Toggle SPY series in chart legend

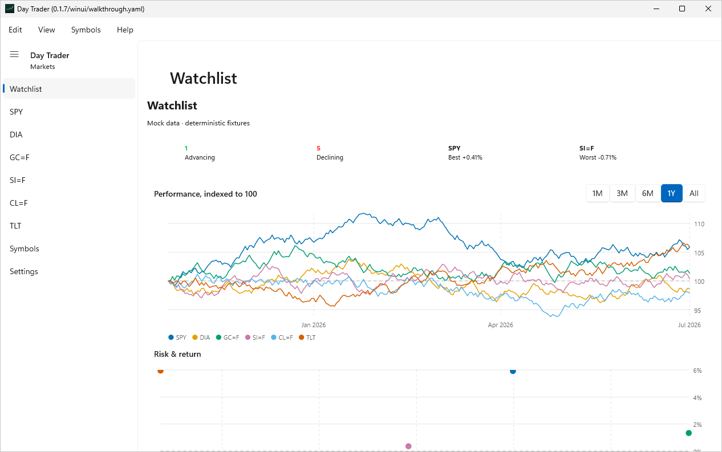(177, 337)
